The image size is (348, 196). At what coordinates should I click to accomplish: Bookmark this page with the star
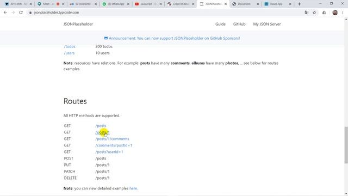[x=314, y=13]
